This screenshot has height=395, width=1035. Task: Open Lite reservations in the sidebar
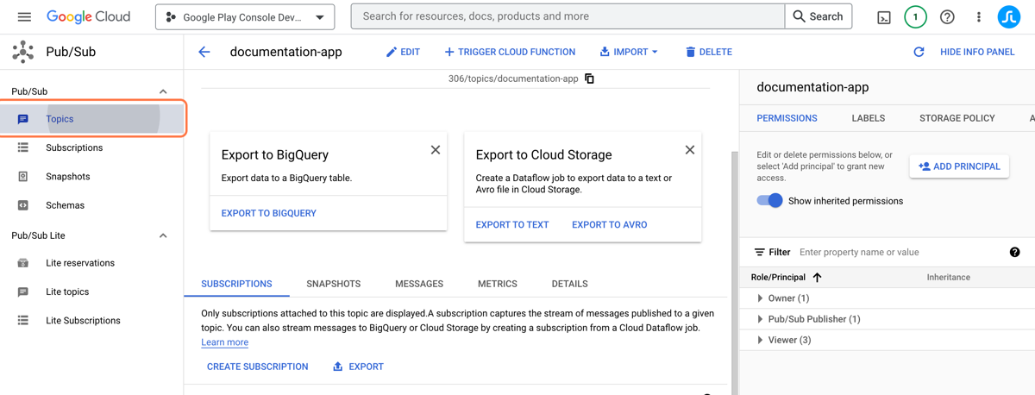(x=92, y=263)
